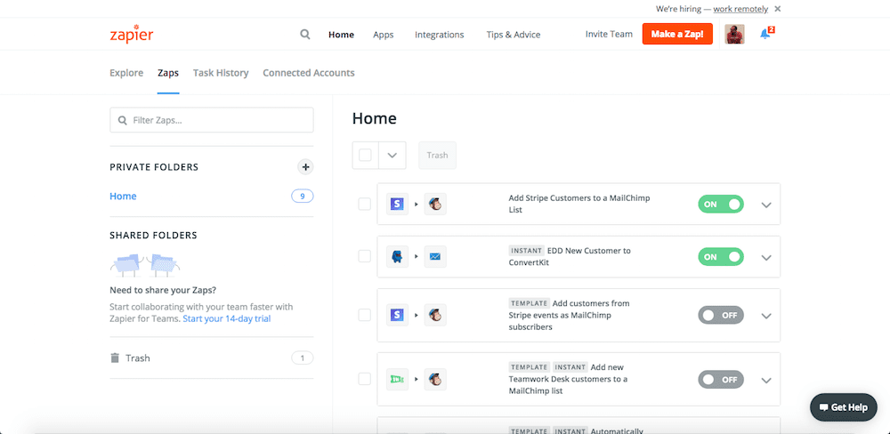Click the Zapier logo

[131, 34]
